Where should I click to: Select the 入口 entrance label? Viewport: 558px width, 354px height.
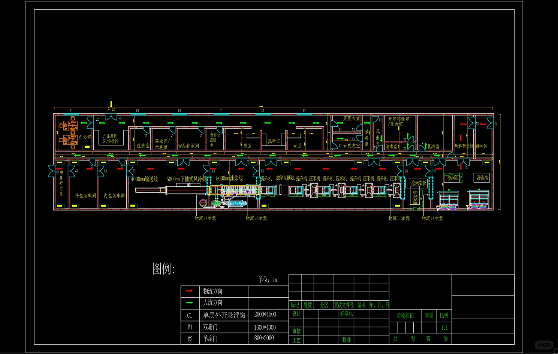pos(111,109)
